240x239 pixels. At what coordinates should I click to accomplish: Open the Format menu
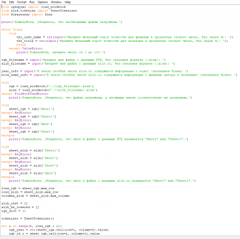(21, 2)
